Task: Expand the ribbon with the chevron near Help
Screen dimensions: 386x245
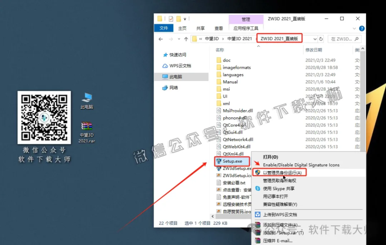Action: (x=354, y=28)
